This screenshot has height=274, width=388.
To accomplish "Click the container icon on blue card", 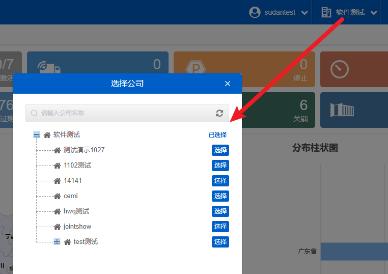I will click(342, 110).
